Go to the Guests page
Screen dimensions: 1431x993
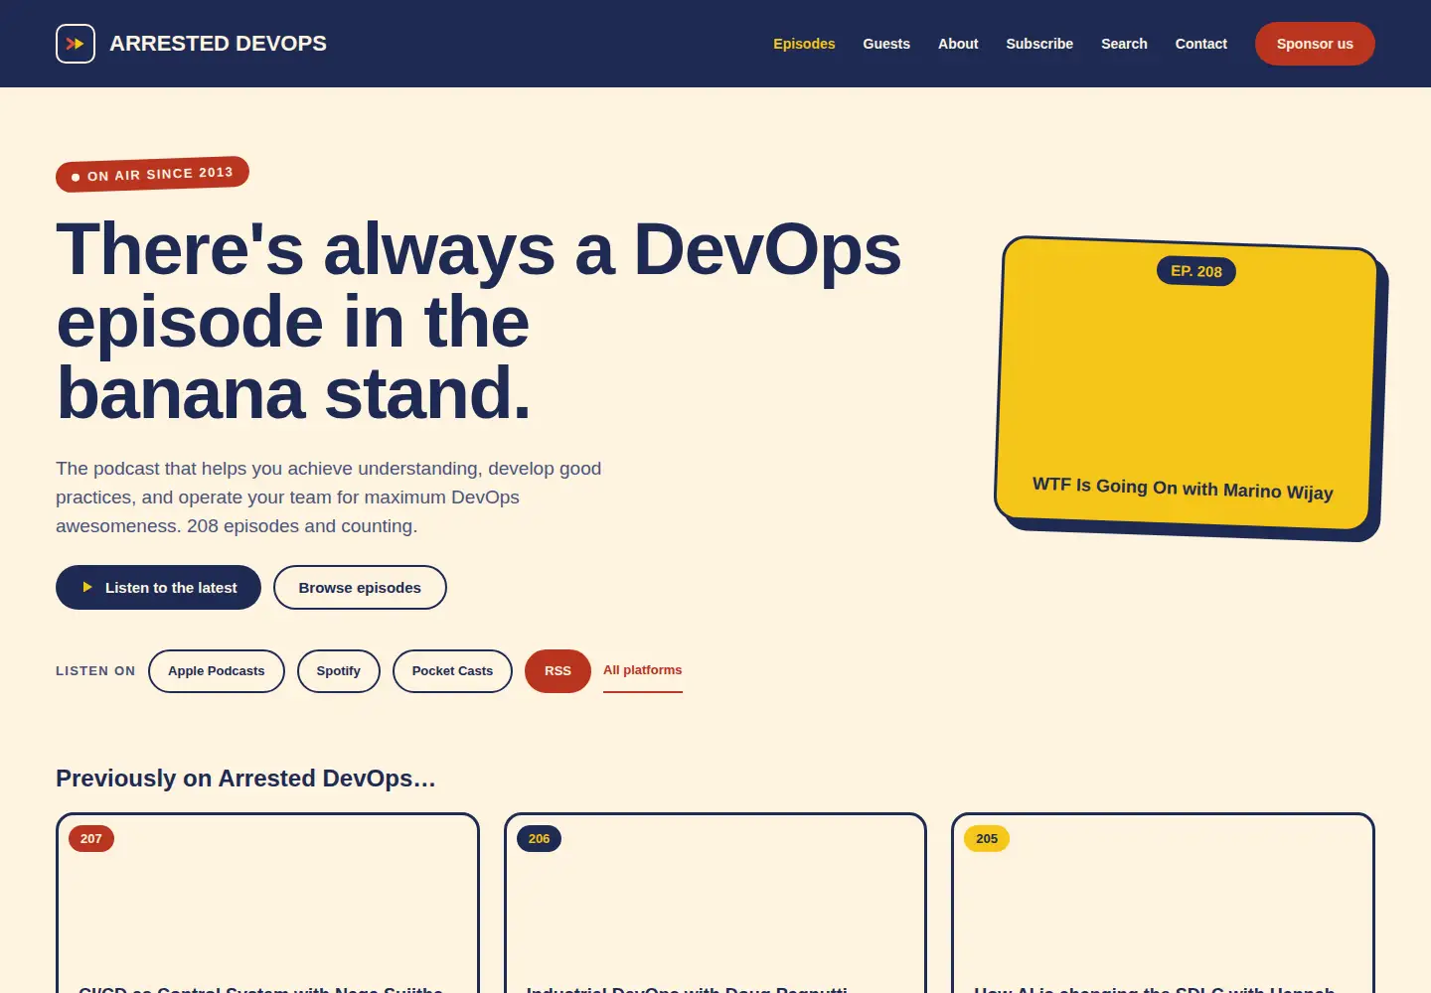pos(886,44)
